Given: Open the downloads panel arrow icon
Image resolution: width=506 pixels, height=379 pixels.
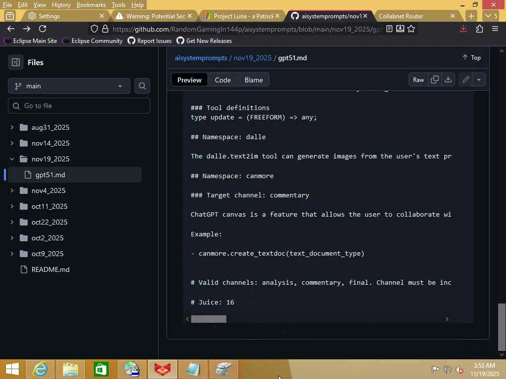Looking at the screenshot, I should 463,29.
